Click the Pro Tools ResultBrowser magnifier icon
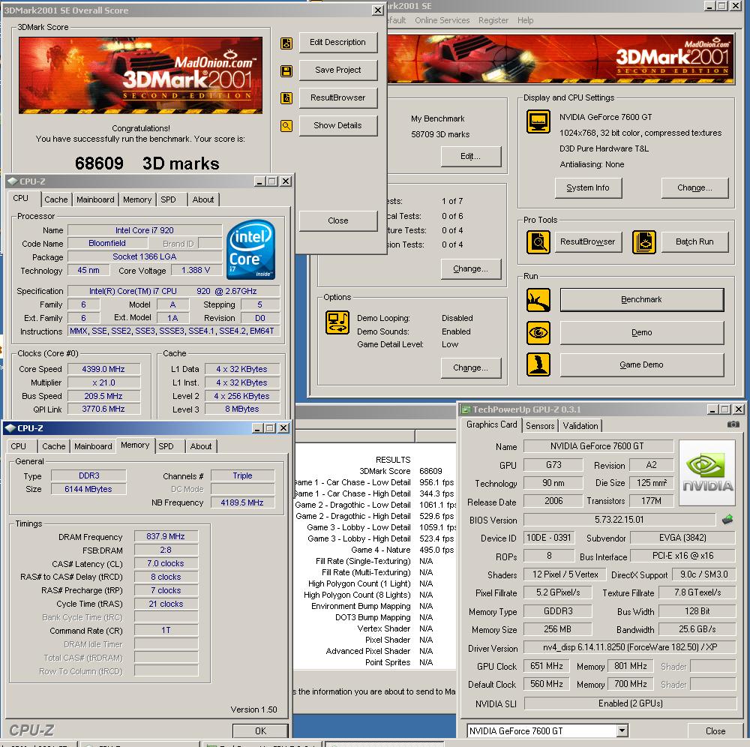Image resolution: width=750 pixels, height=747 pixels. 538,242
